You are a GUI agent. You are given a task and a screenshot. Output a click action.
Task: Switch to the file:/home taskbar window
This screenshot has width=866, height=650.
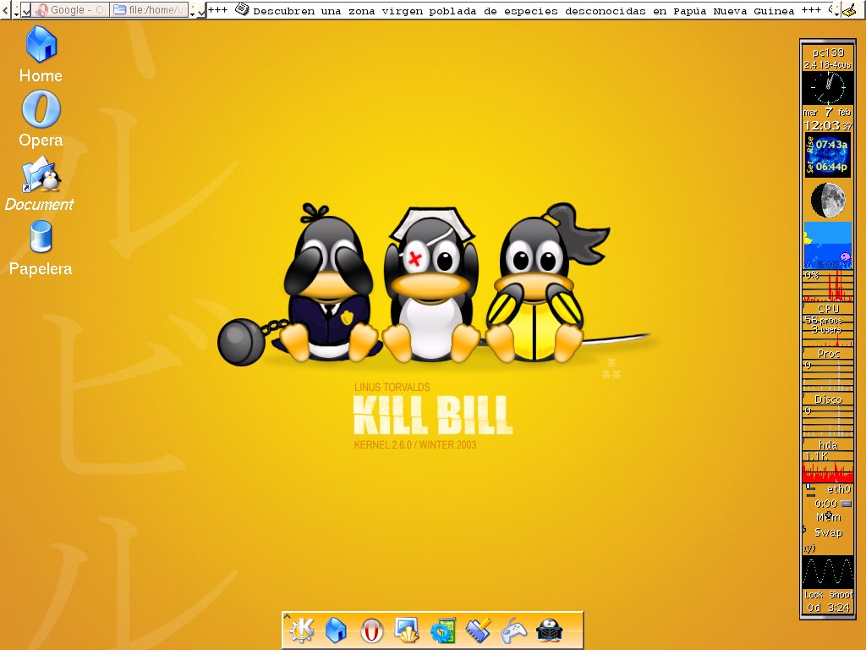click(x=149, y=10)
